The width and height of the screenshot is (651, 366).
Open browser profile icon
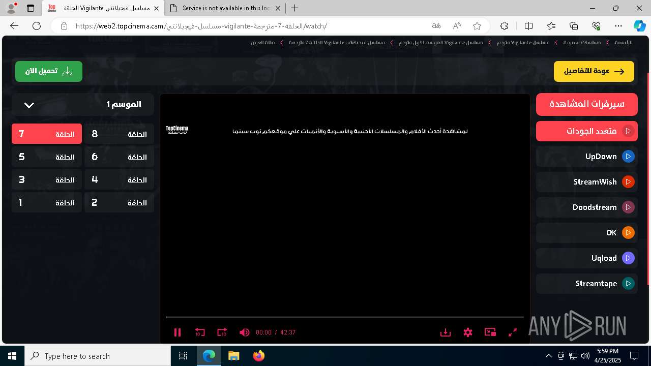11,8
